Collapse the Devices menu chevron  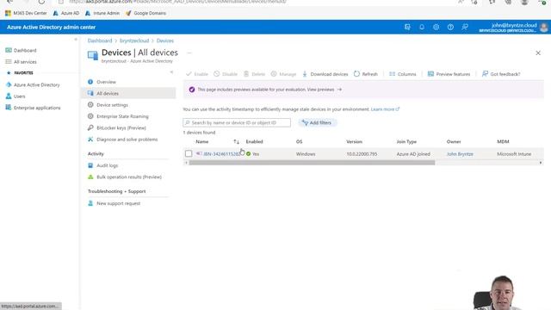[x=171, y=72]
